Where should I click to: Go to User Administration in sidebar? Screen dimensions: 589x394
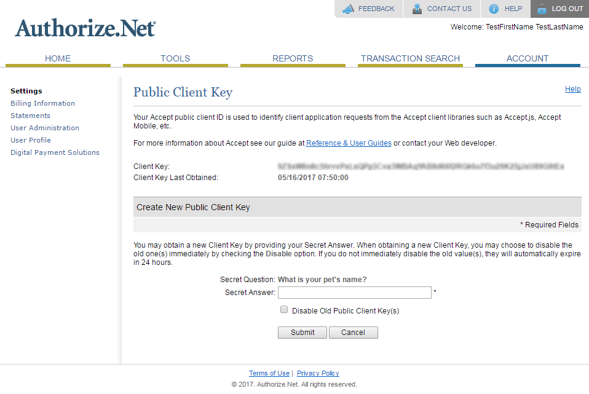click(45, 128)
